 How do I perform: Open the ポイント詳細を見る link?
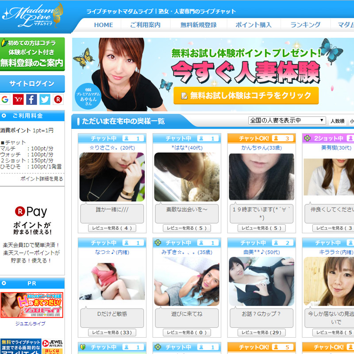42,179
